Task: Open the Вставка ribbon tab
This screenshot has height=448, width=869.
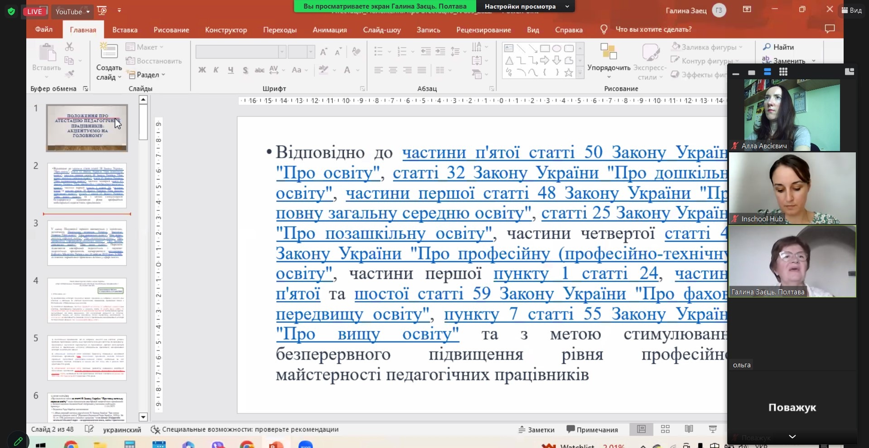Action: [125, 30]
